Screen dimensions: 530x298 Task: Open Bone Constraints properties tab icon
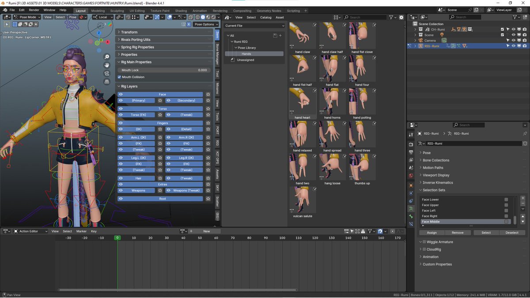(411, 224)
